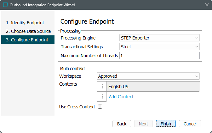212x133 pixels.
Task: Expand the Transactional Settings dropdown
Action: click(x=159, y=47)
